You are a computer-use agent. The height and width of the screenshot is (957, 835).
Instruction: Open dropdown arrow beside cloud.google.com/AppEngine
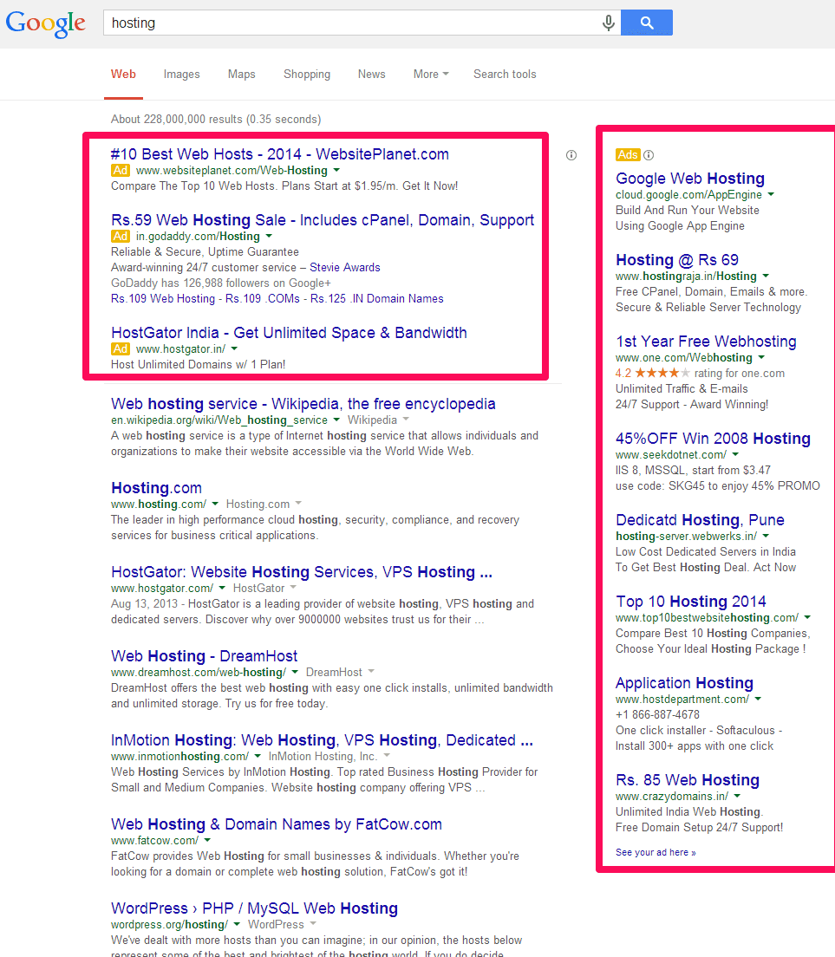tap(771, 195)
